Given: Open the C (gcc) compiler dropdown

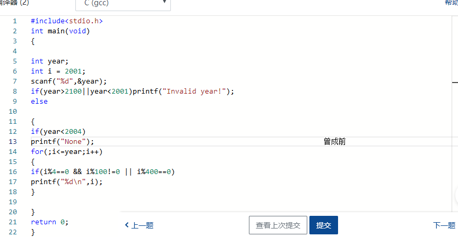Looking at the screenshot, I should [x=123, y=4].
